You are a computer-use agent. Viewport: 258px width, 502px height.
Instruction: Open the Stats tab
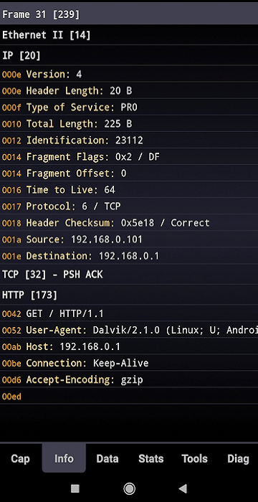150,458
